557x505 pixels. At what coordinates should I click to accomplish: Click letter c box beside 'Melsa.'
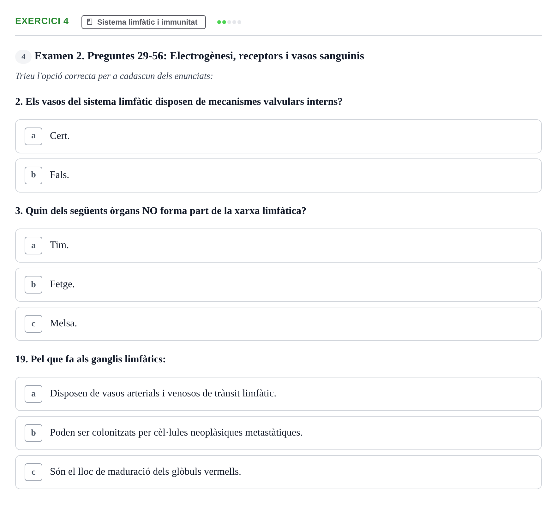point(33,324)
